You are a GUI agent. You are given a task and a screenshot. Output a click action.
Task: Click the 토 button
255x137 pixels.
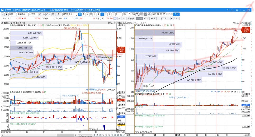[x=53, y=14]
